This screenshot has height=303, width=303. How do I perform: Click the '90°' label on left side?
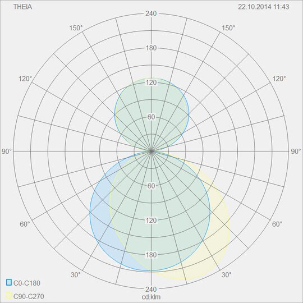(x=7, y=151)
